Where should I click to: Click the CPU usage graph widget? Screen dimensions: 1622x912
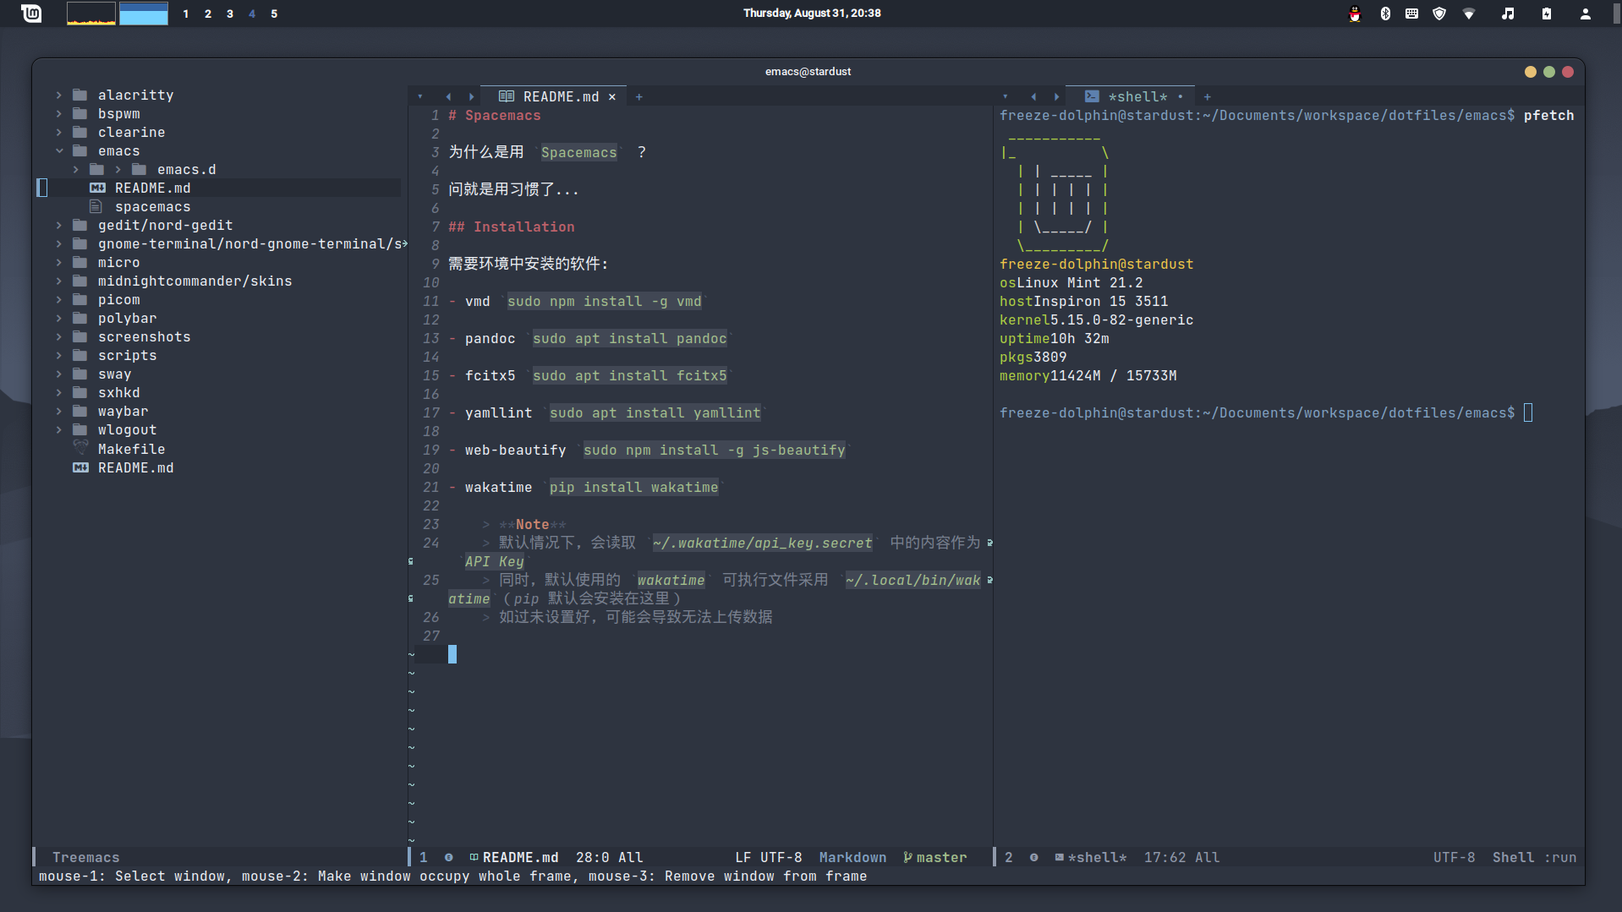tap(91, 14)
